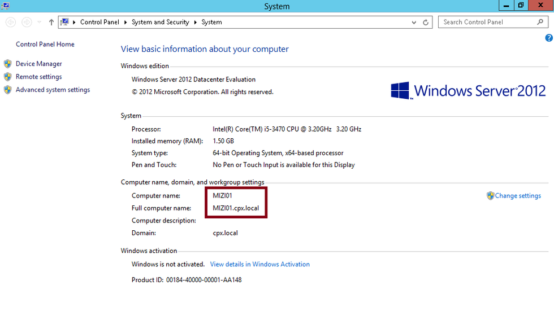Viewport: 554px width, 320px height.
Task: Expand the arrow after System and Security
Action: [x=195, y=22]
